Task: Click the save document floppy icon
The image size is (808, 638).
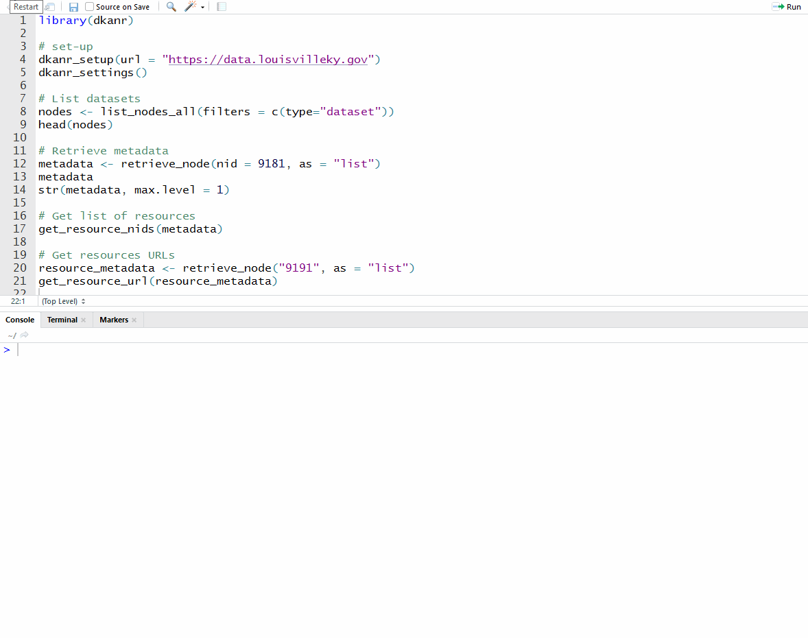Action: tap(73, 7)
